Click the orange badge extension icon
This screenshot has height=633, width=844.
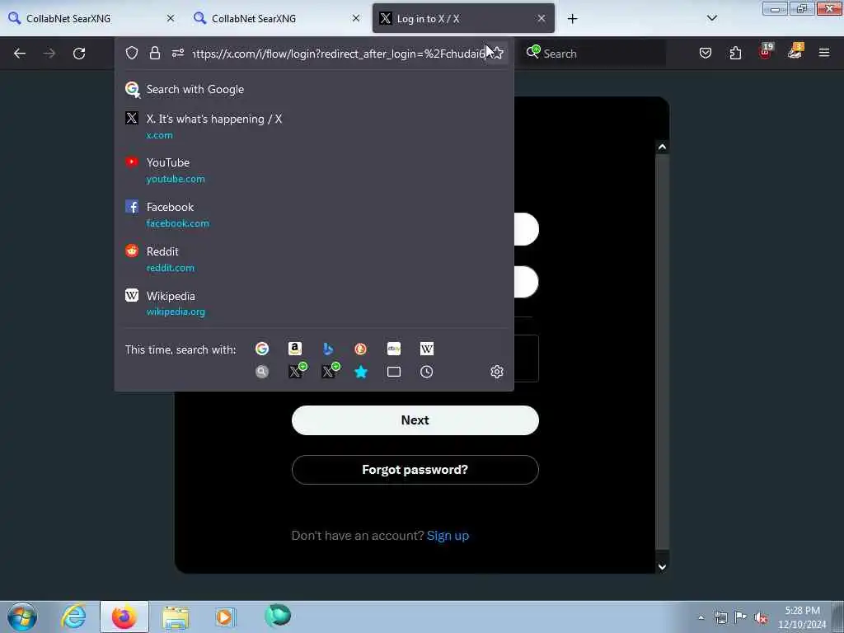tap(795, 52)
